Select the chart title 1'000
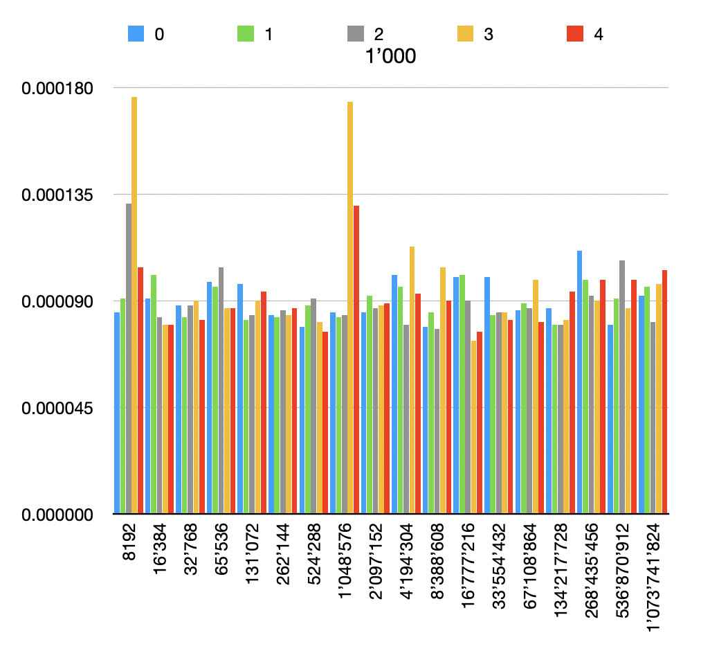This screenshot has height=651, width=710. [390, 56]
